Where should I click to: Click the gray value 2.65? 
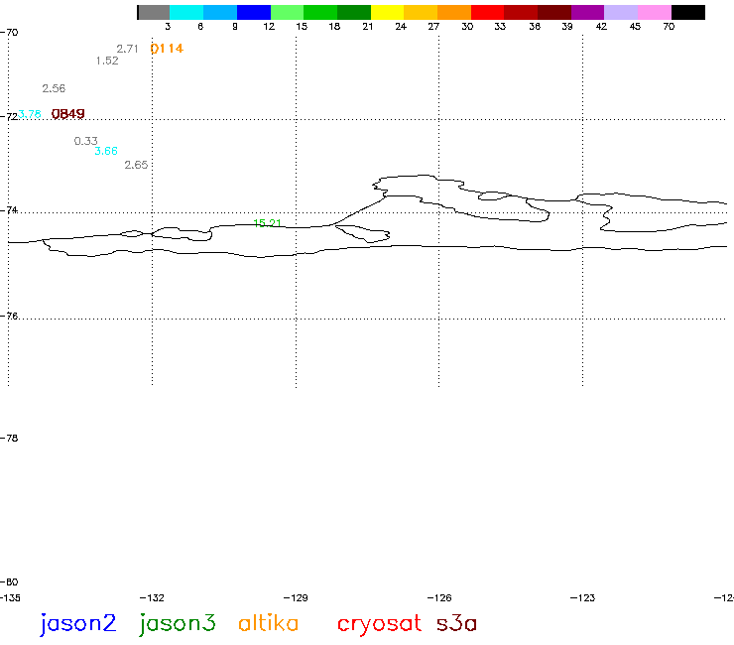(x=136, y=165)
